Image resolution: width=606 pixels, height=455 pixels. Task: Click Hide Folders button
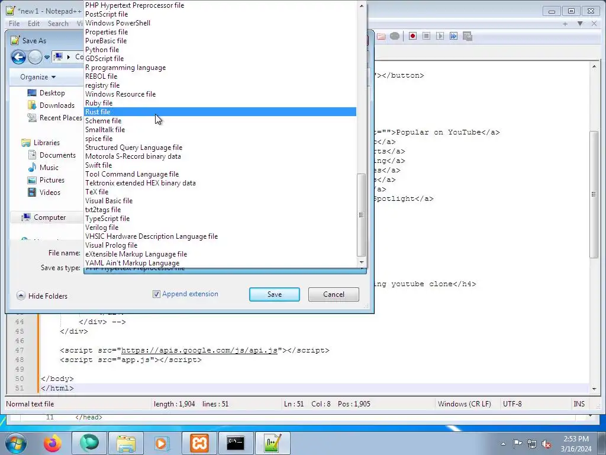(x=42, y=296)
